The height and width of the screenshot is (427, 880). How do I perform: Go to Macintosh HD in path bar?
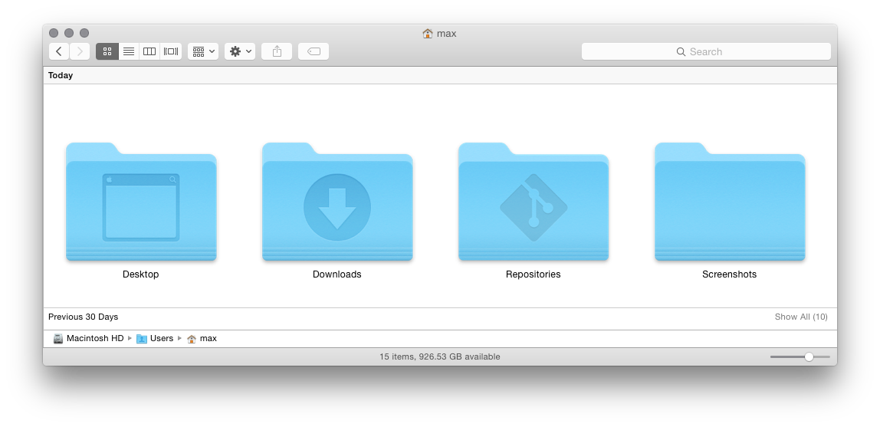coord(88,338)
